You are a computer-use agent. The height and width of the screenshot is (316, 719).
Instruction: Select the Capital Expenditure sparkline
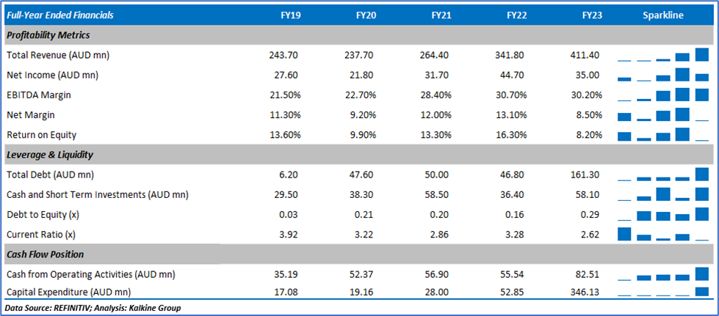[663, 291]
